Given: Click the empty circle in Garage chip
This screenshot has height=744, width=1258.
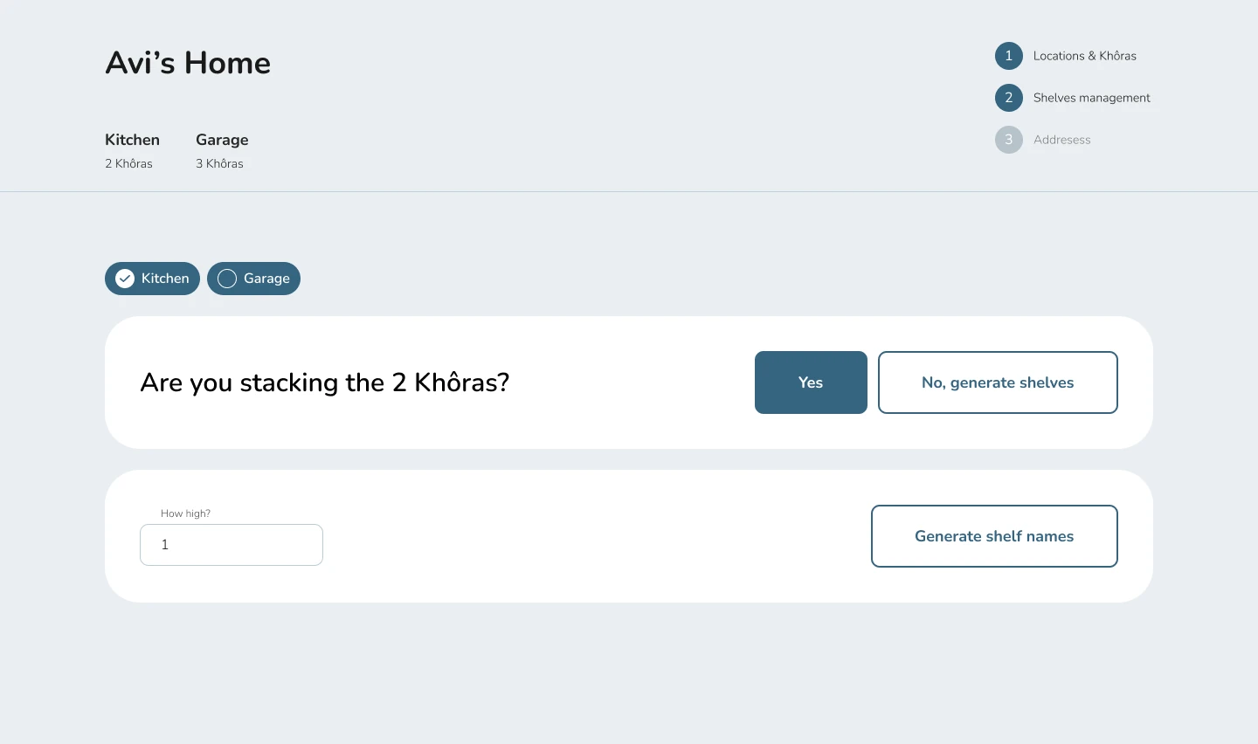Looking at the screenshot, I should point(227,279).
